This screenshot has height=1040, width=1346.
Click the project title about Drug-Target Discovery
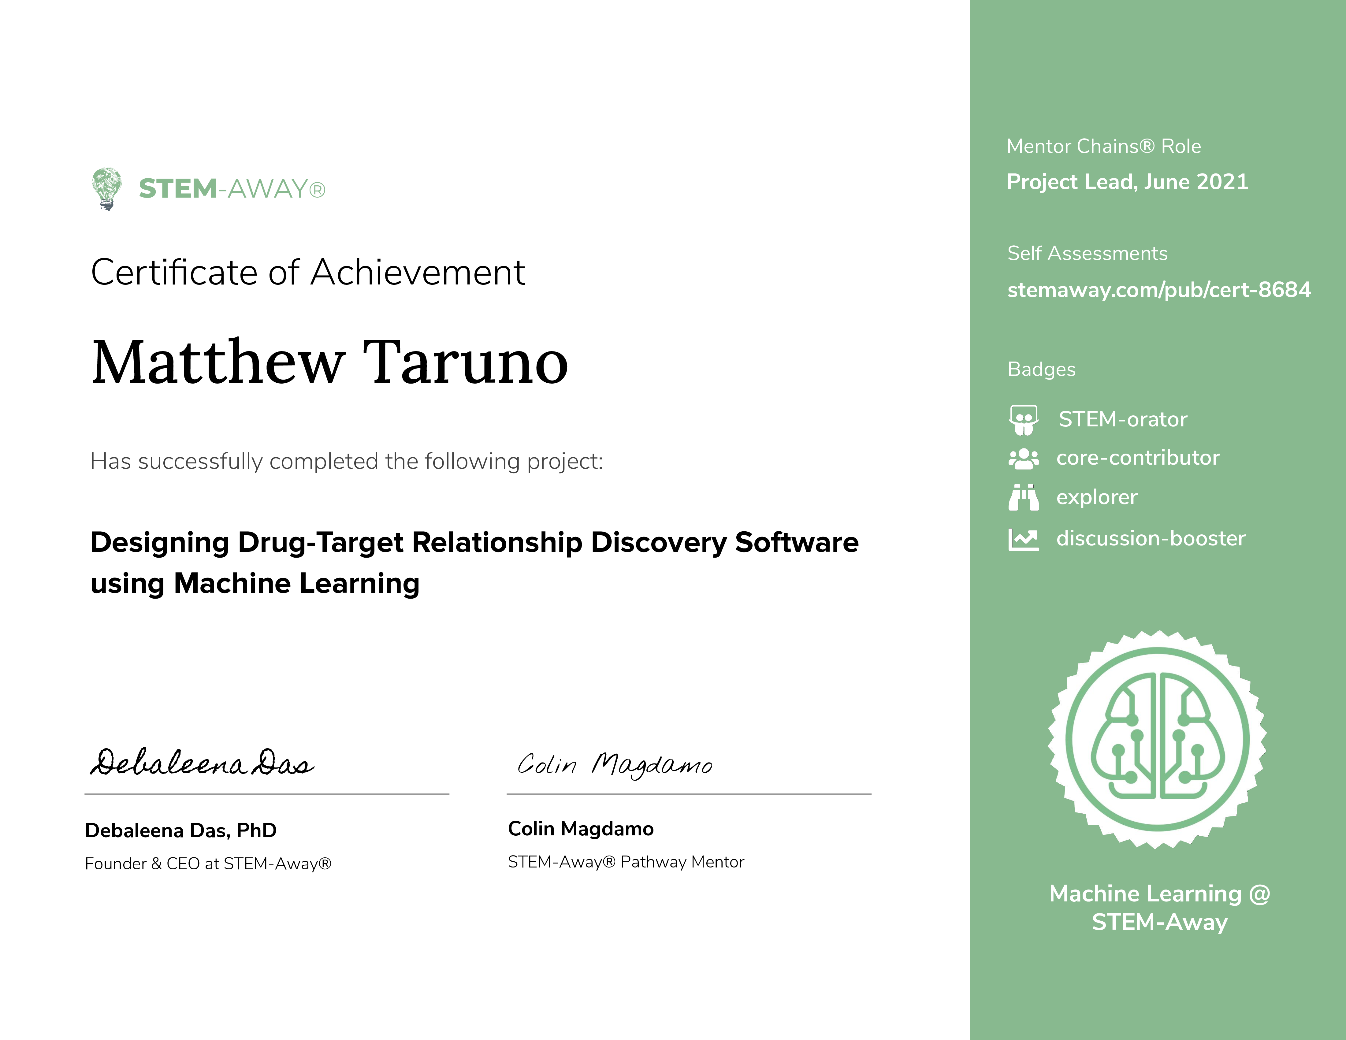point(474,562)
